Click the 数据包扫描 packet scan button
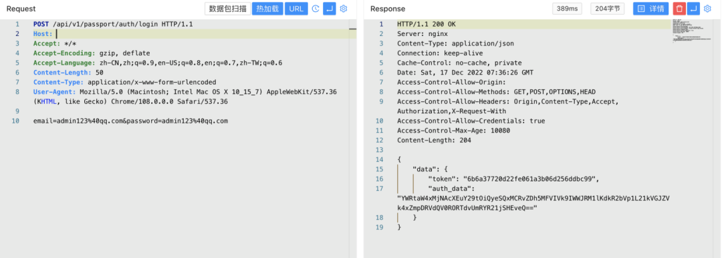 (227, 9)
